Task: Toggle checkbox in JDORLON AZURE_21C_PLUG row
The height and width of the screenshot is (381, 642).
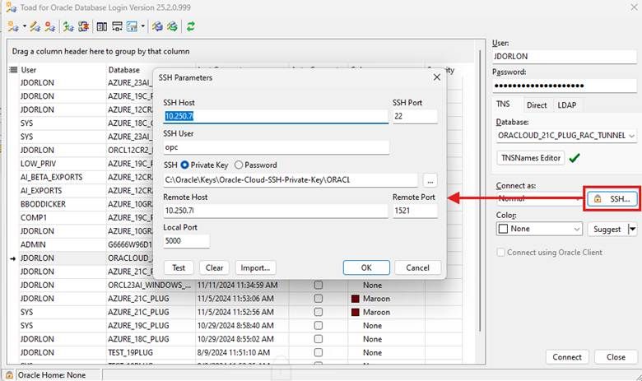Action: pyautogui.click(x=319, y=299)
